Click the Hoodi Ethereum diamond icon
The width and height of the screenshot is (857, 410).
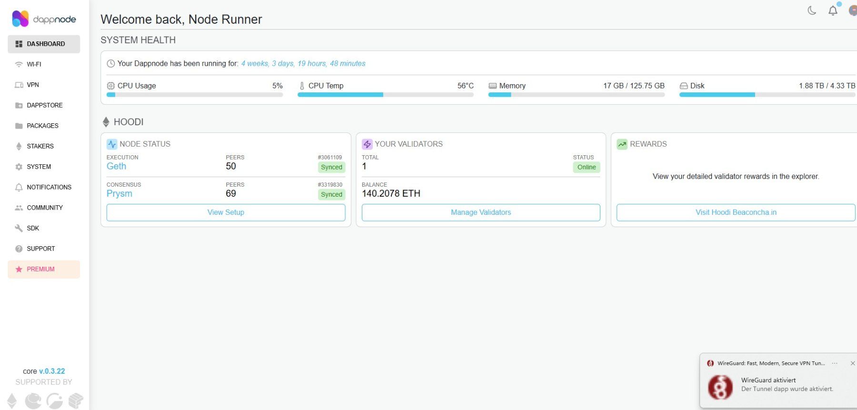pos(106,122)
